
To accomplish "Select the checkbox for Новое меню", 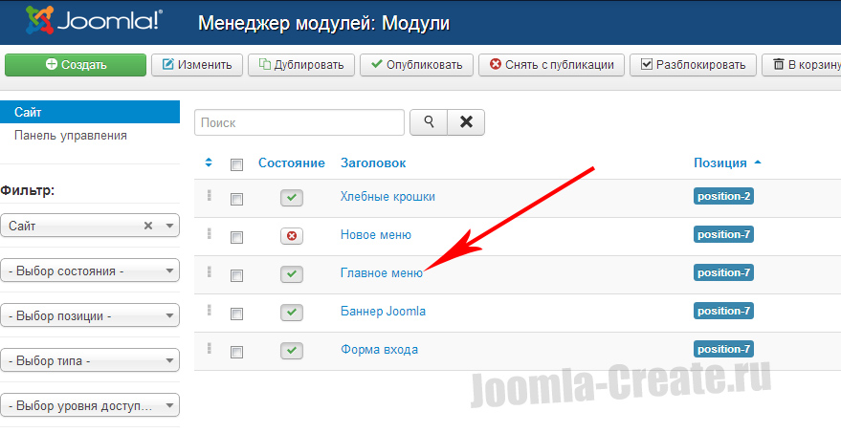I will [237, 237].
